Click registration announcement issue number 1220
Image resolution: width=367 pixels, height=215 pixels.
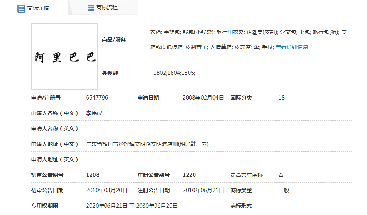coord(189,175)
